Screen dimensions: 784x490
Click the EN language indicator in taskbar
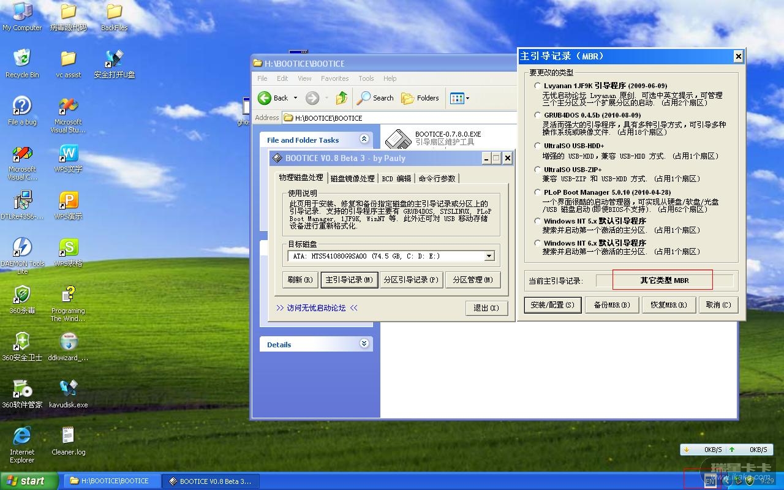pyautogui.click(x=710, y=481)
